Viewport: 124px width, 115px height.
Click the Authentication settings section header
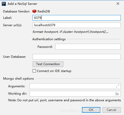[x=49, y=39]
